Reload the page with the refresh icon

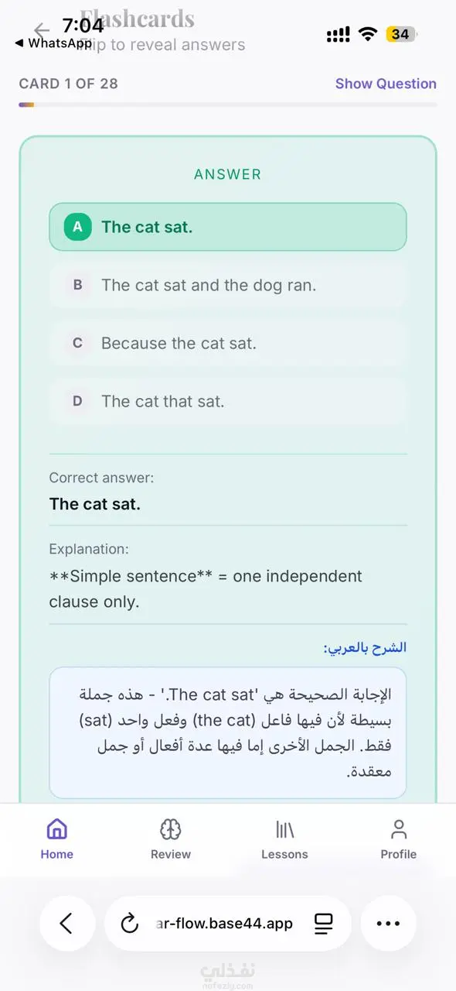tap(129, 923)
